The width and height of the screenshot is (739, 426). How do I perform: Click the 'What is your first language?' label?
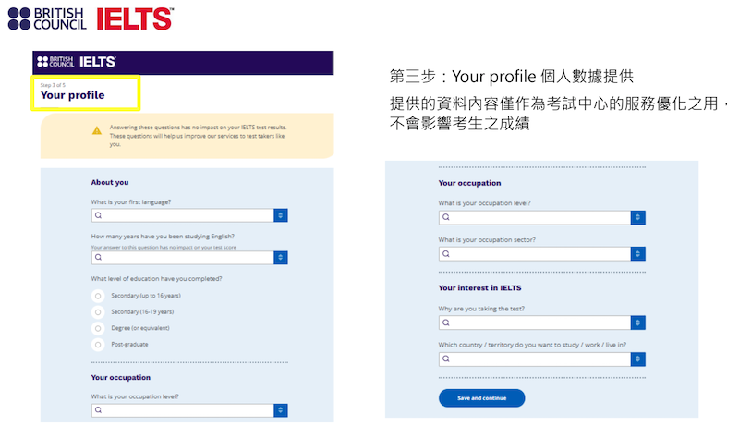point(131,202)
